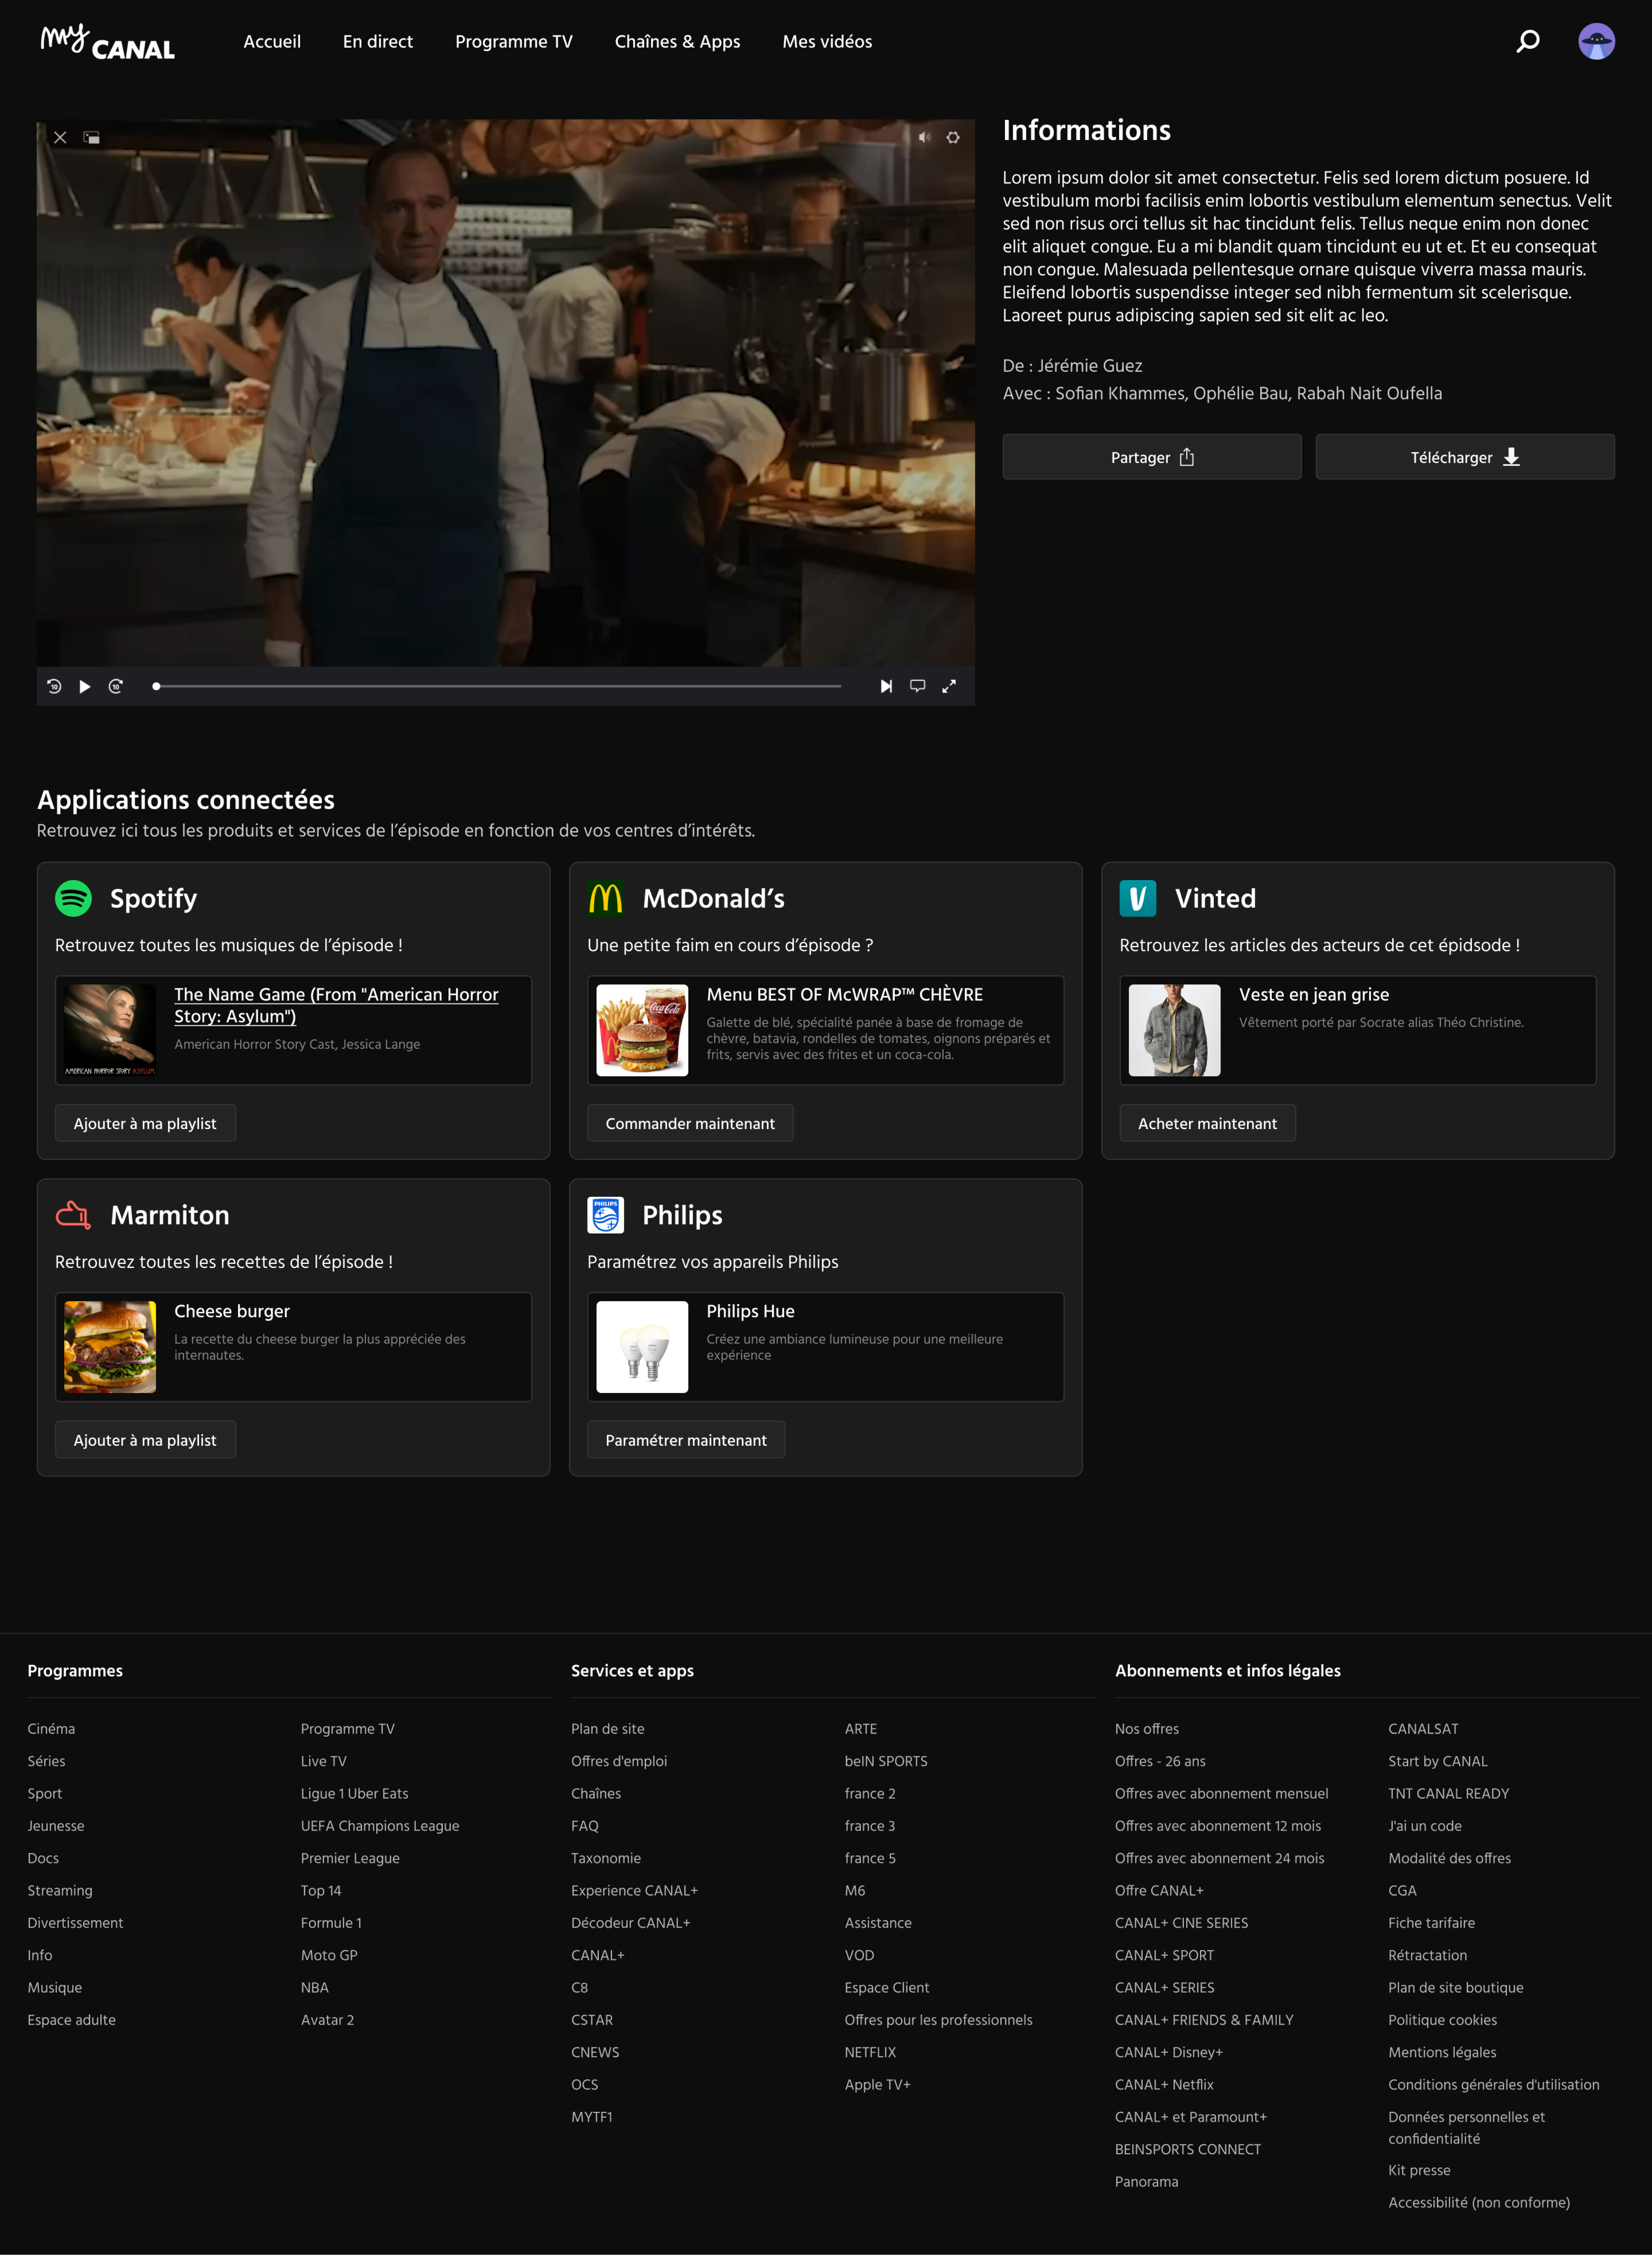
Task: Add the Spotify song to my playlist
Action: (145, 1123)
